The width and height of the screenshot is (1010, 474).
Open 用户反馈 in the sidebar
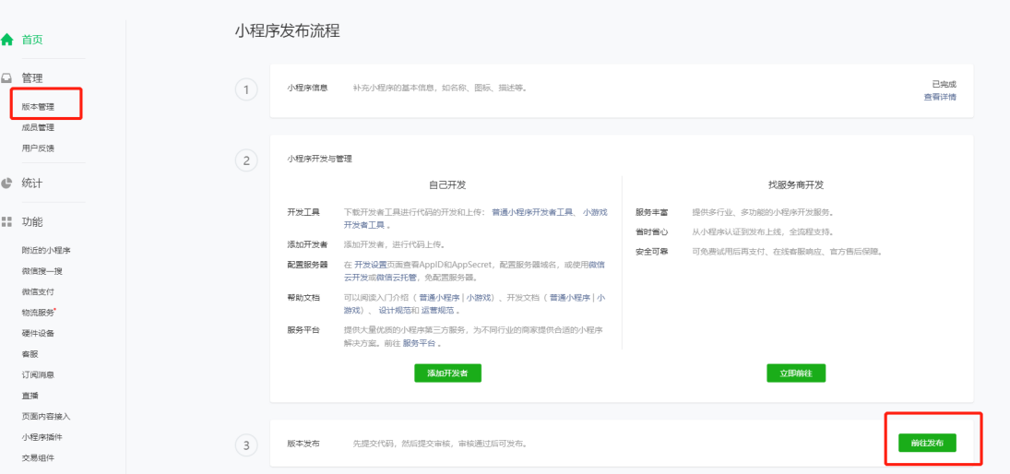click(38, 148)
